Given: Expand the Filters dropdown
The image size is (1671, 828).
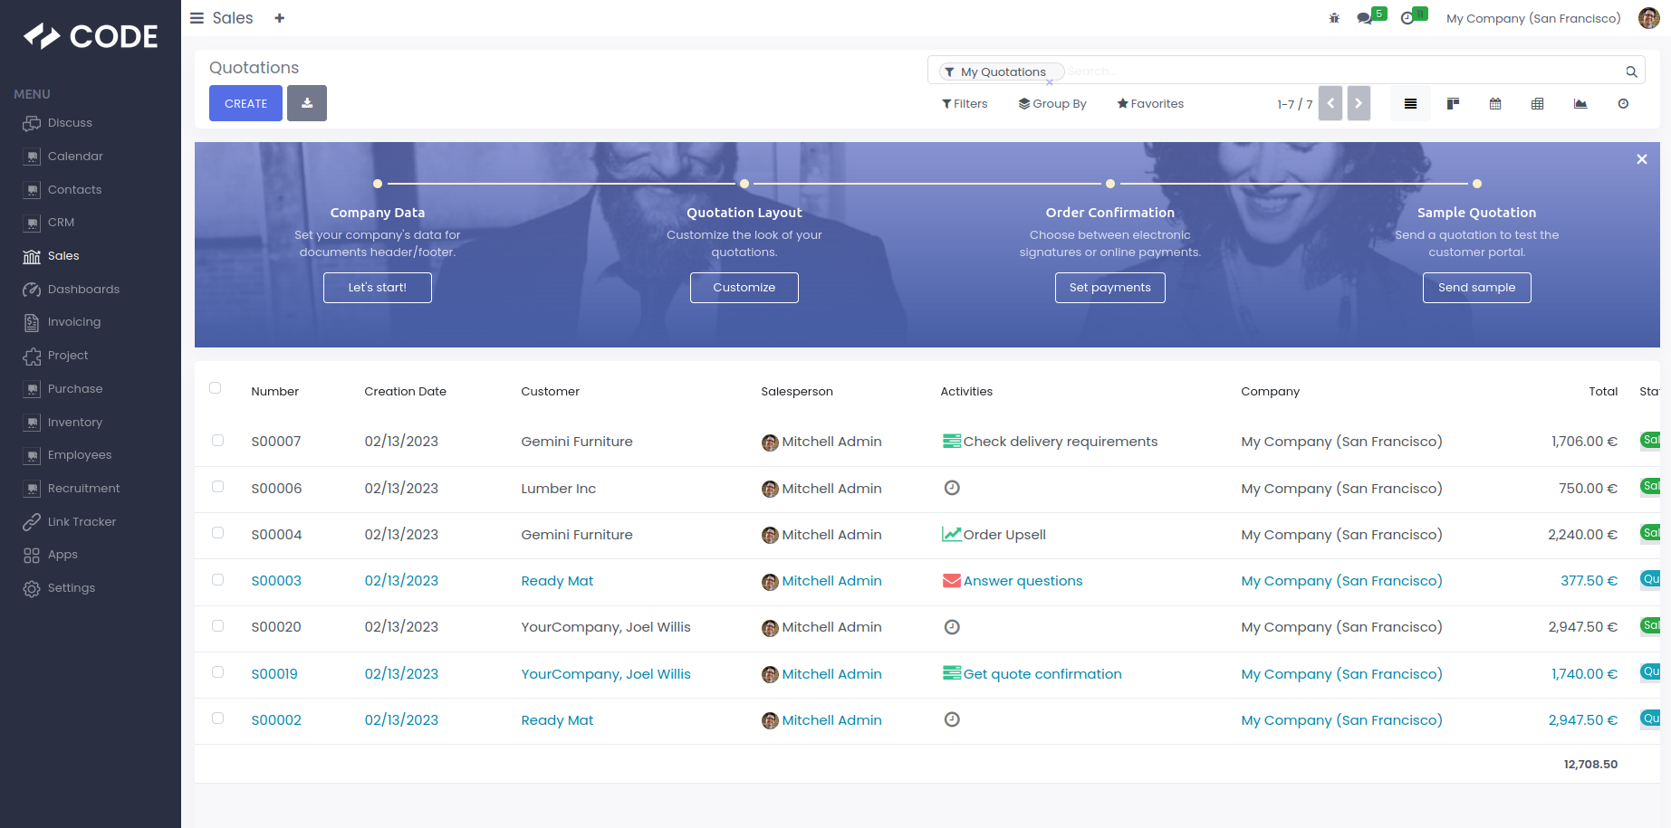Looking at the screenshot, I should click(965, 104).
